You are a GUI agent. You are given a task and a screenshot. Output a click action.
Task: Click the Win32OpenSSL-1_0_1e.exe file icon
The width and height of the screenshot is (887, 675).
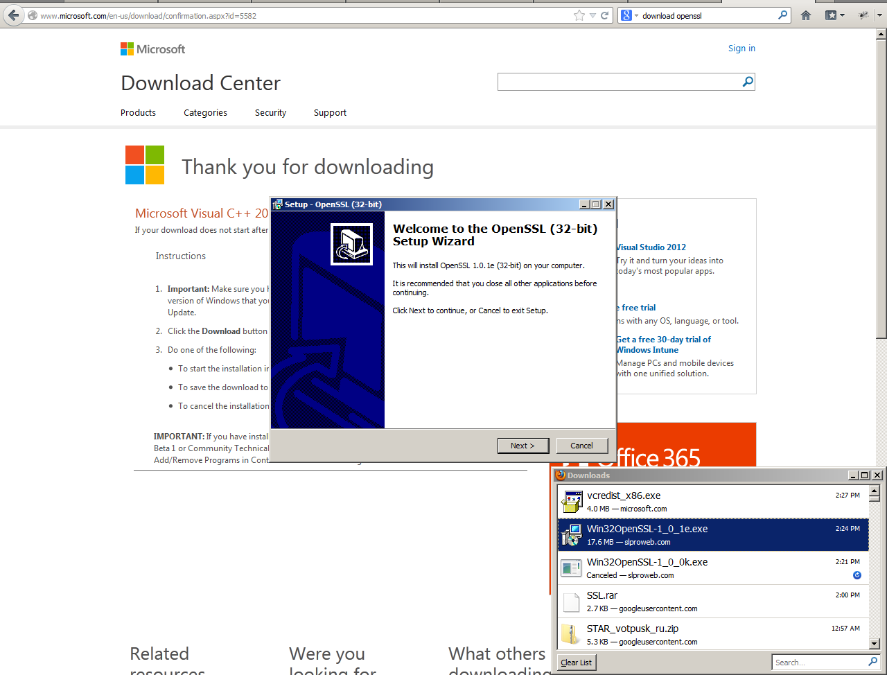click(572, 535)
